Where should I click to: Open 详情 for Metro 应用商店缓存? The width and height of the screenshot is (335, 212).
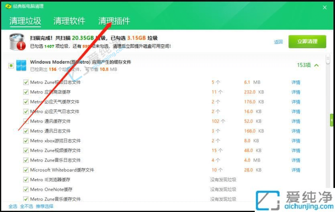click(296, 92)
